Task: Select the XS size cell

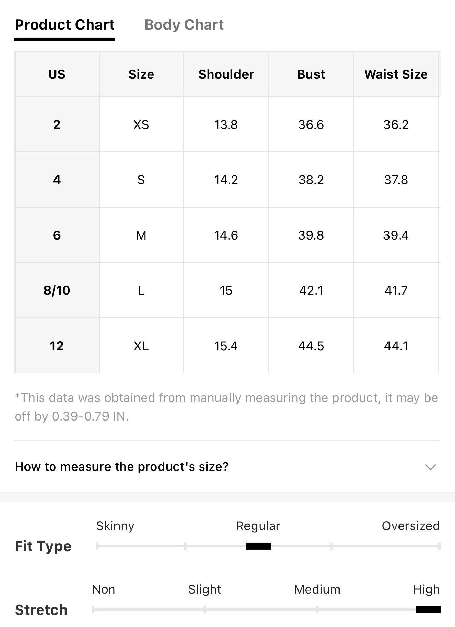Action: 141,124
